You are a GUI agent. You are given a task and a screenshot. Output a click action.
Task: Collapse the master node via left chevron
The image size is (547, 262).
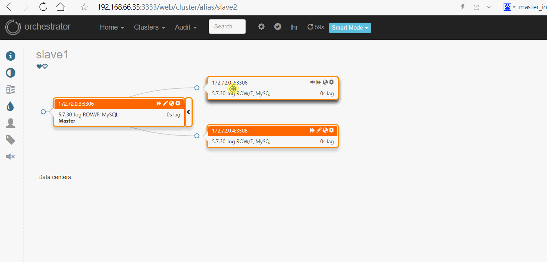(188, 112)
